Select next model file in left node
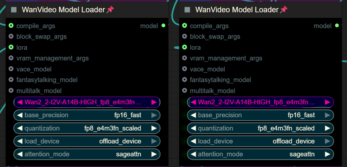Viewport: 347px width, 167px height. [x=154, y=102]
